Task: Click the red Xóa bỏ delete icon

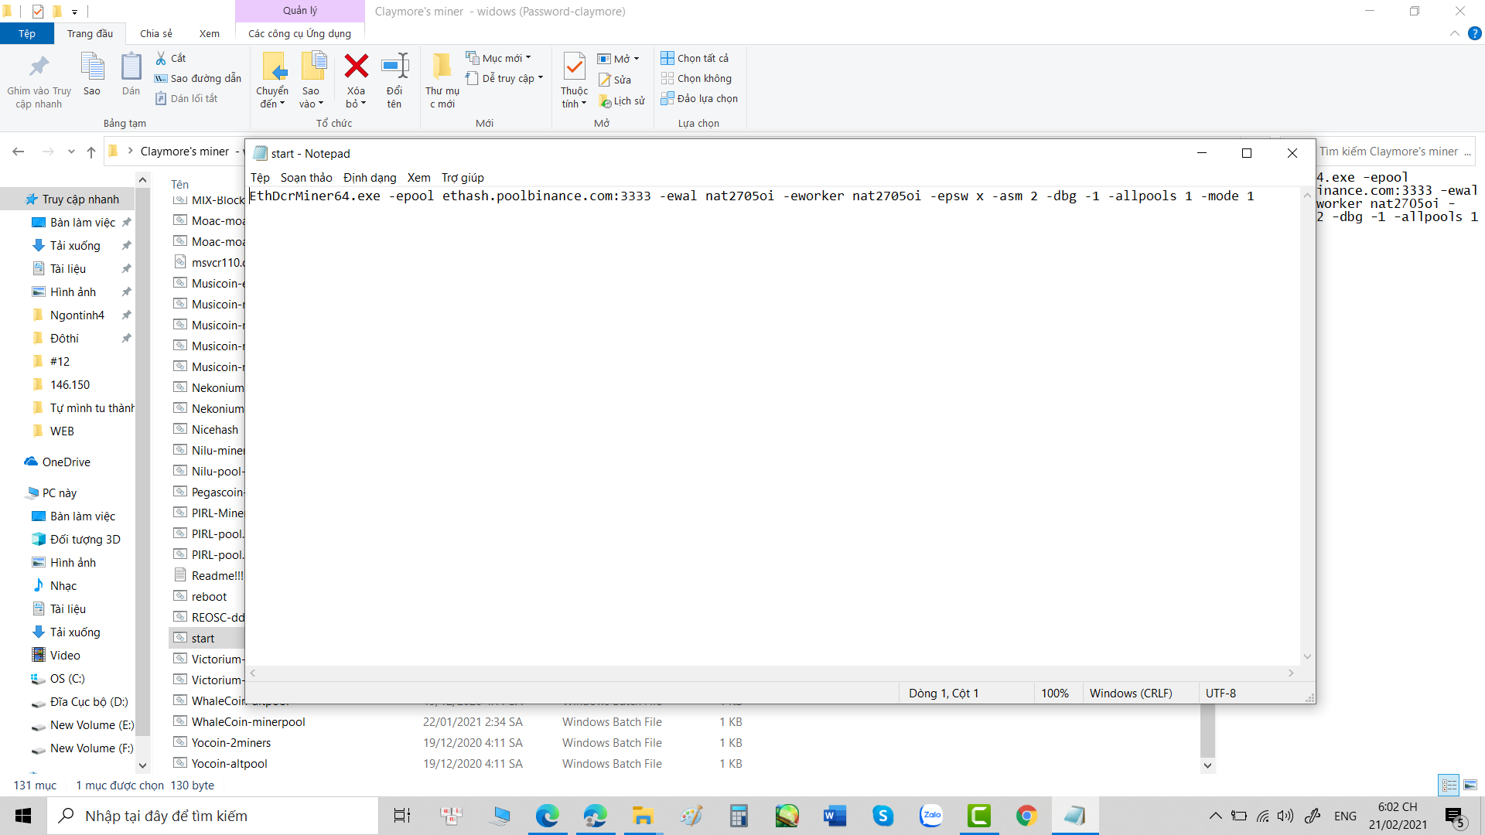Action: [356, 67]
